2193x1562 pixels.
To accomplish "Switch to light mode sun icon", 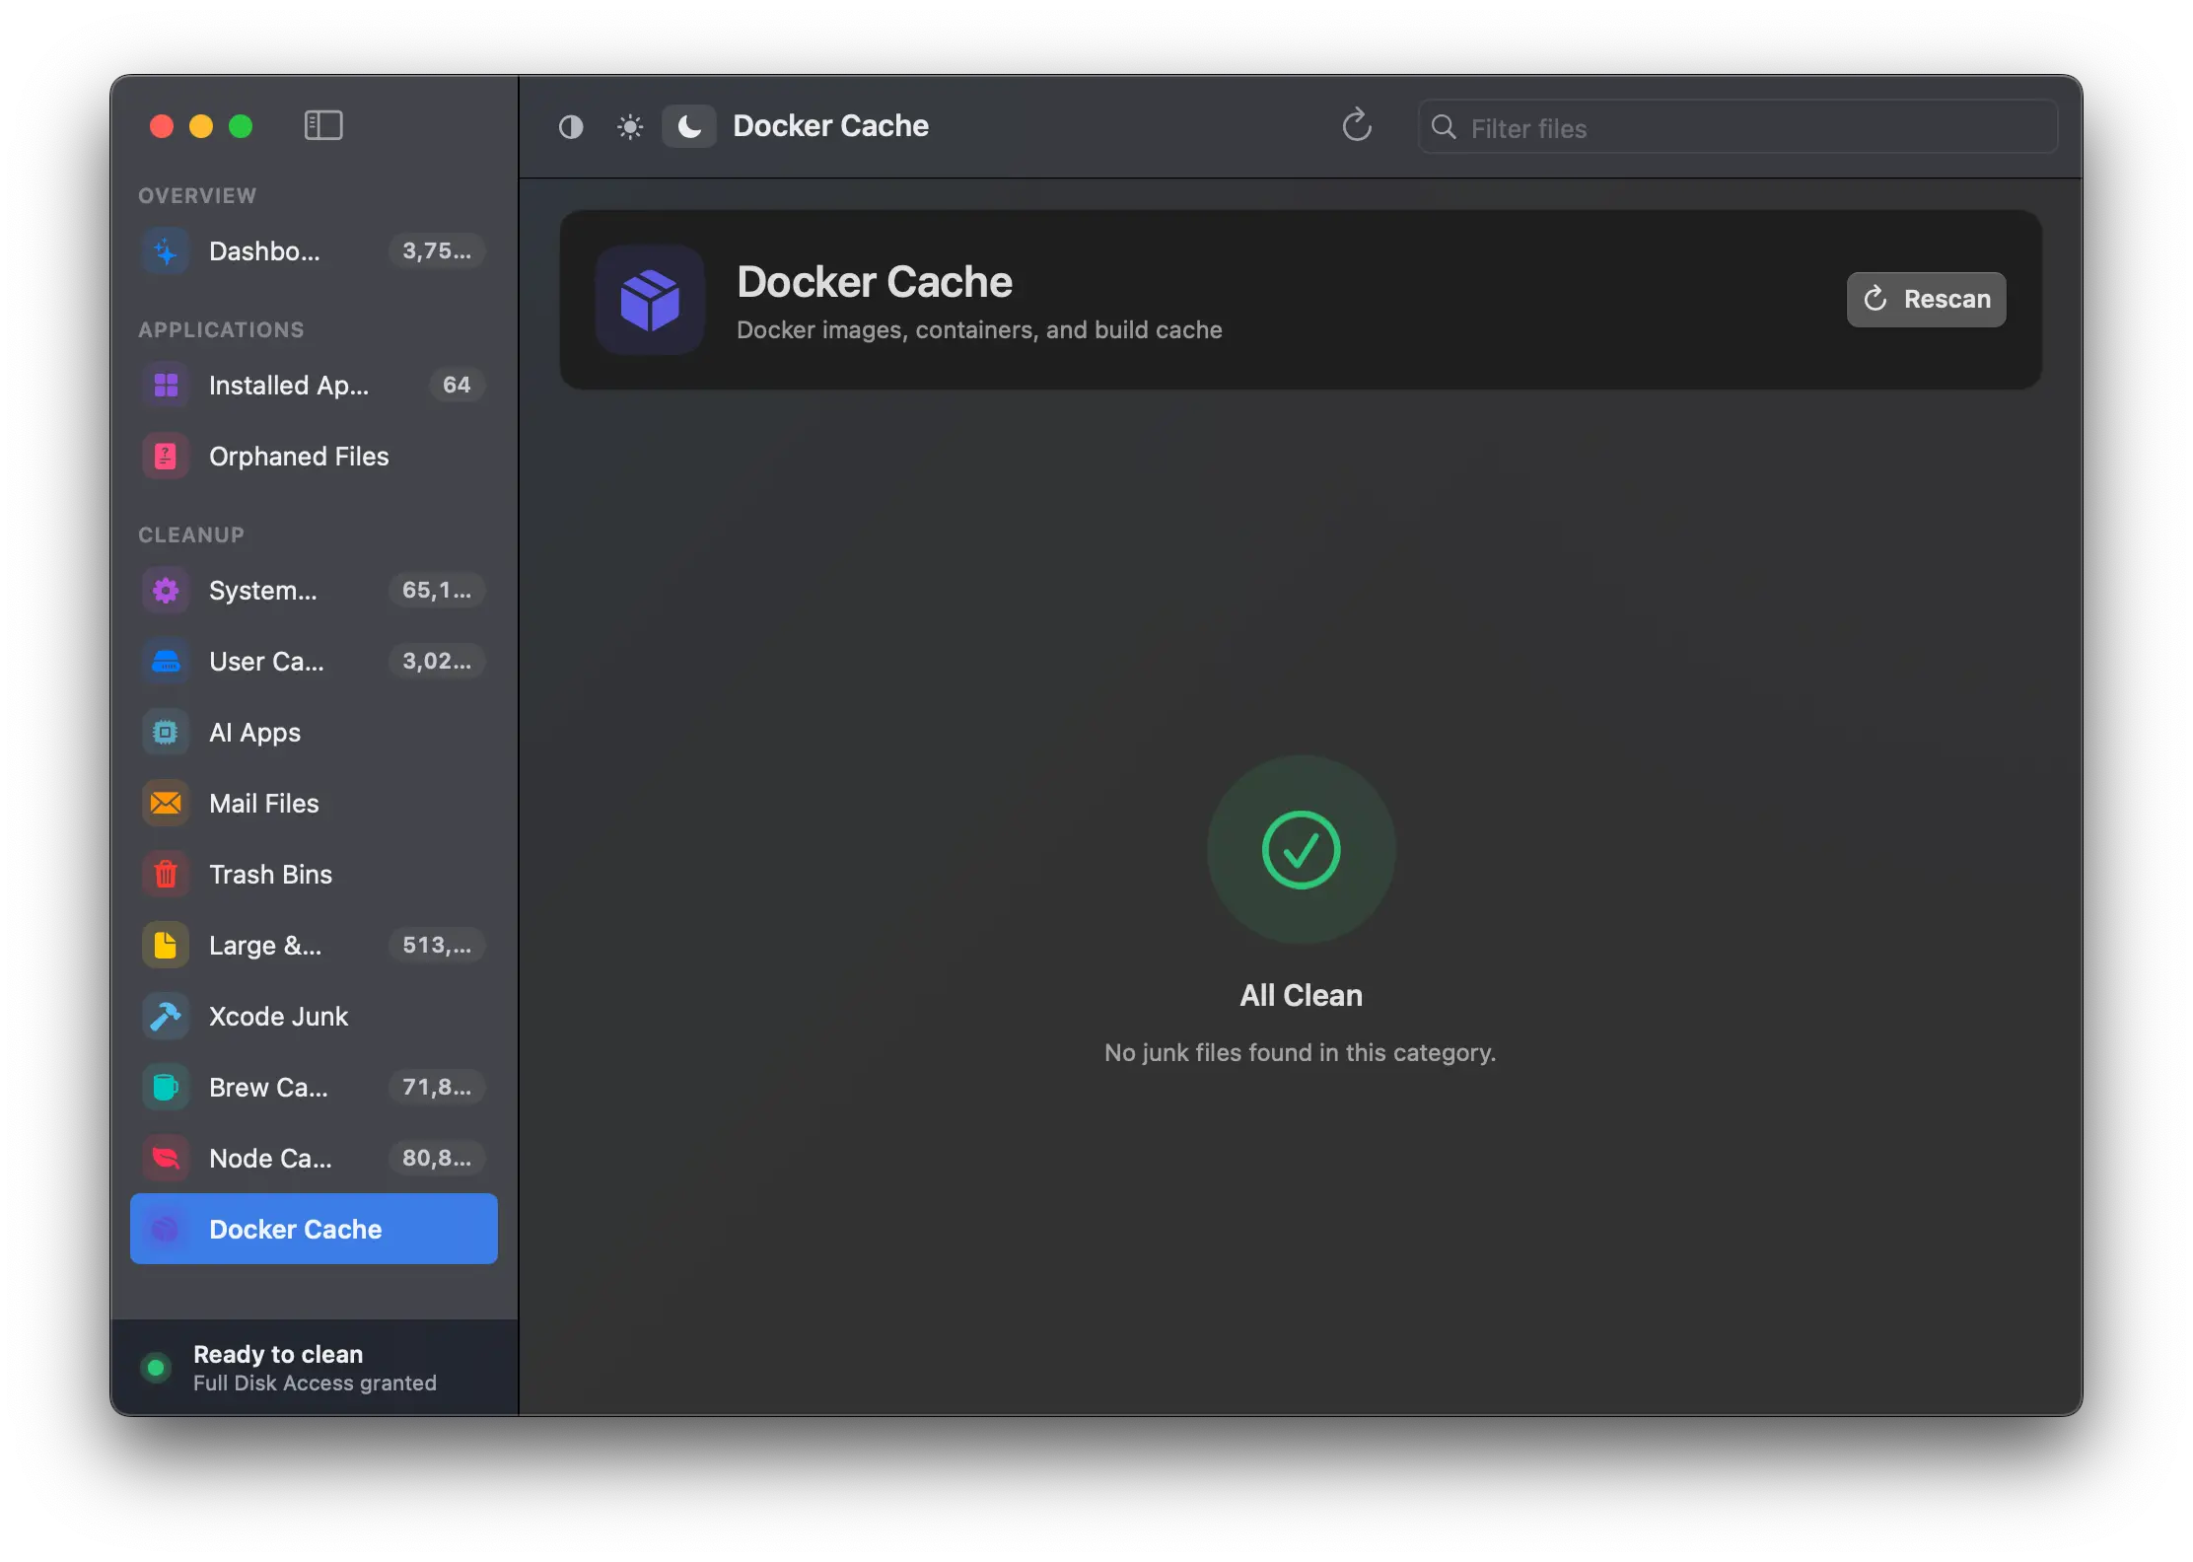I will pos(630,127).
